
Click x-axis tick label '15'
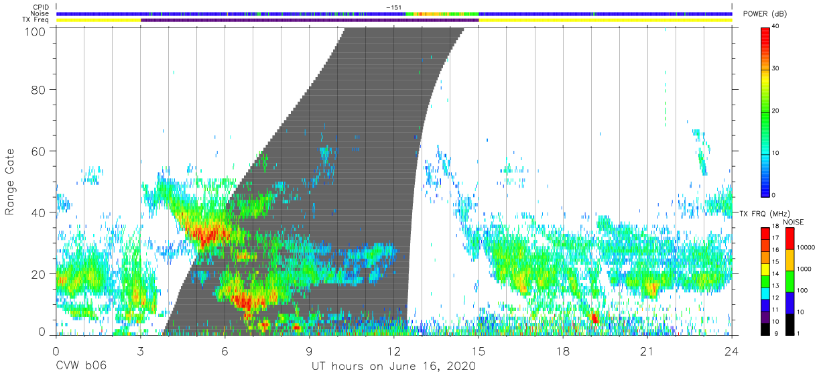click(479, 351)
